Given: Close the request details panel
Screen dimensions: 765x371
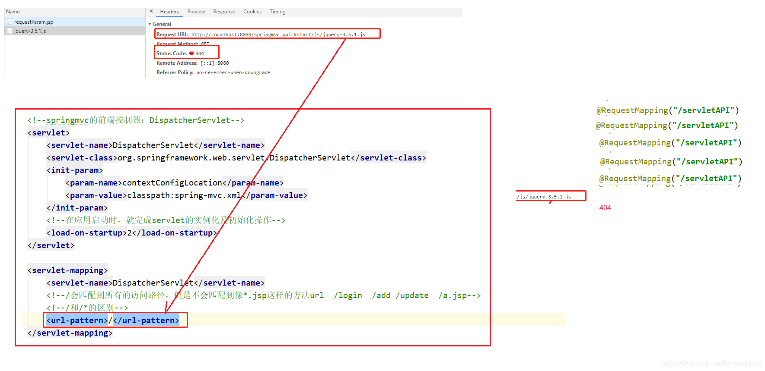Looking at the screenshot, I should 151,11.
